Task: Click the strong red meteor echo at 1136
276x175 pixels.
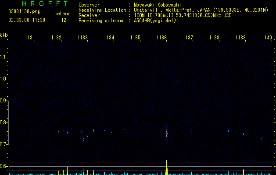Action: point(167,134)
